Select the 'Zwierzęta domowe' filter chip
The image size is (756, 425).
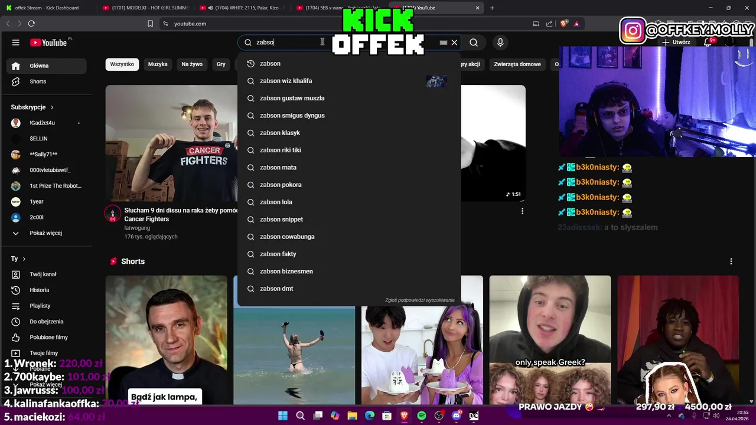[517, 64]
